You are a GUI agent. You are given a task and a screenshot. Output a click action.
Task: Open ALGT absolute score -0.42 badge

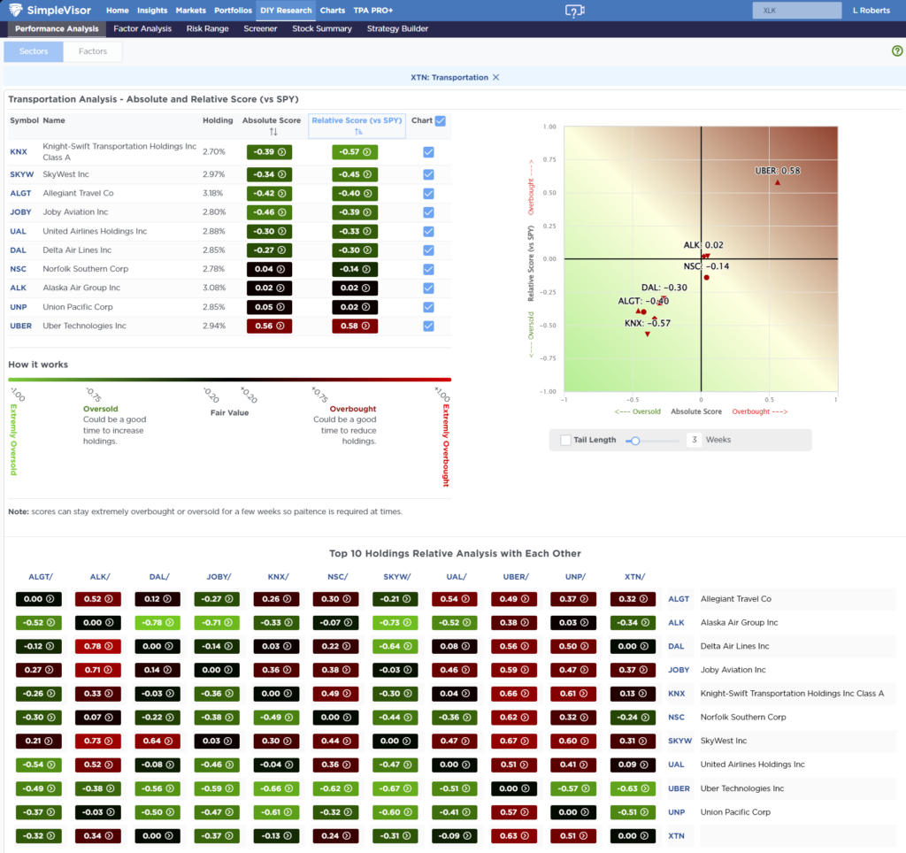pos(269,194)
